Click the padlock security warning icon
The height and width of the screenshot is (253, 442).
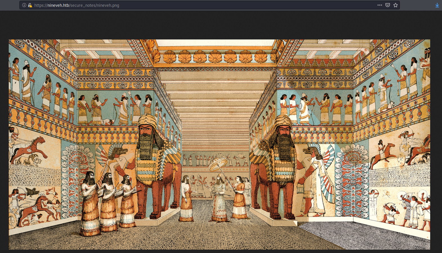30,5
